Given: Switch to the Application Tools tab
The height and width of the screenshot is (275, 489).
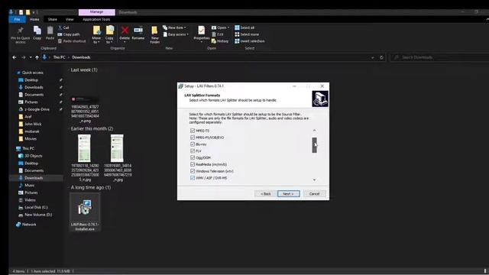Looking at the screenshot, I should click(96, 19).
